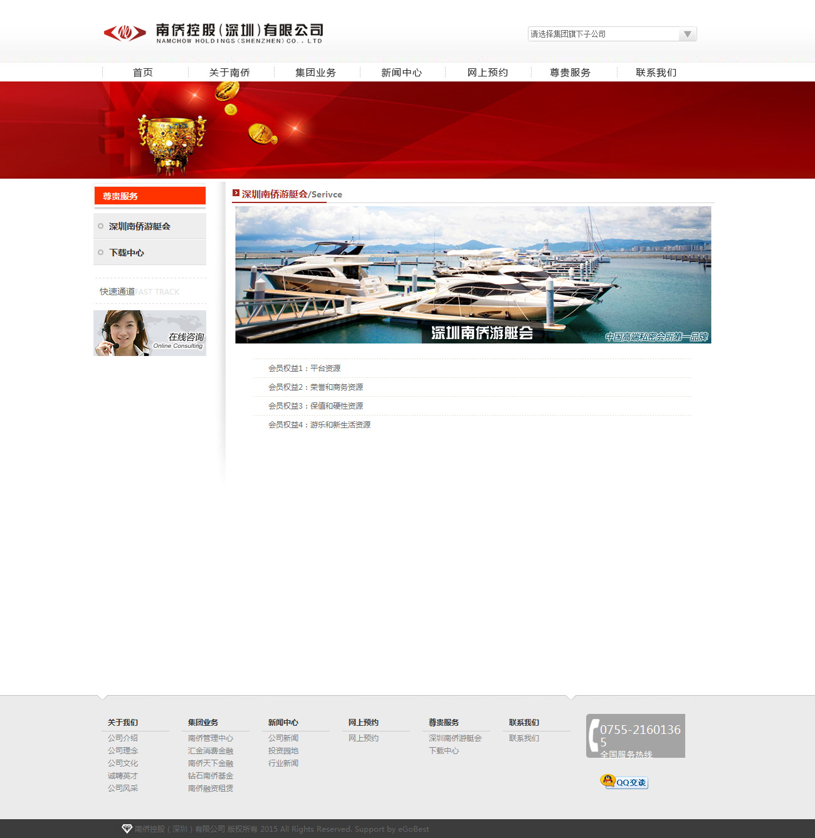Click 会员权益4：游乐和新生活资源 link
This screenshot has height=838, width=815.
[319, 425]
